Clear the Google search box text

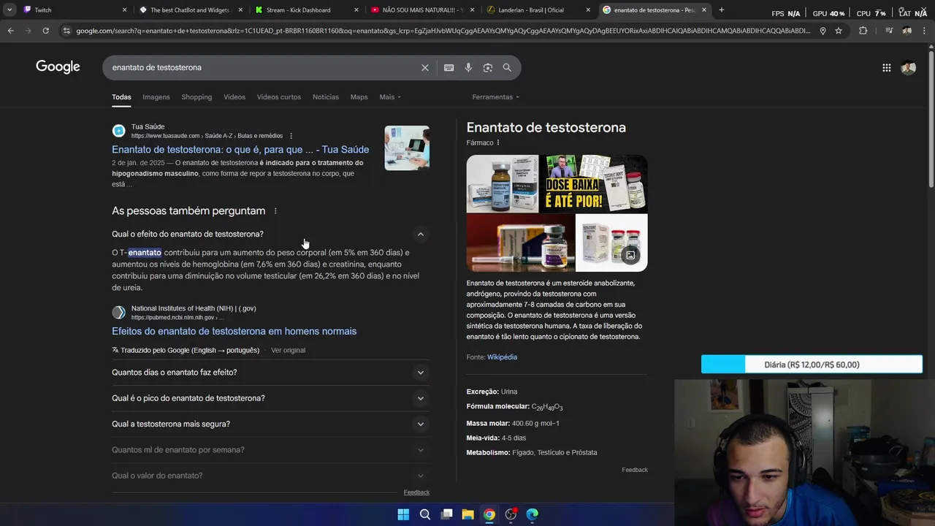click(425, 68)
